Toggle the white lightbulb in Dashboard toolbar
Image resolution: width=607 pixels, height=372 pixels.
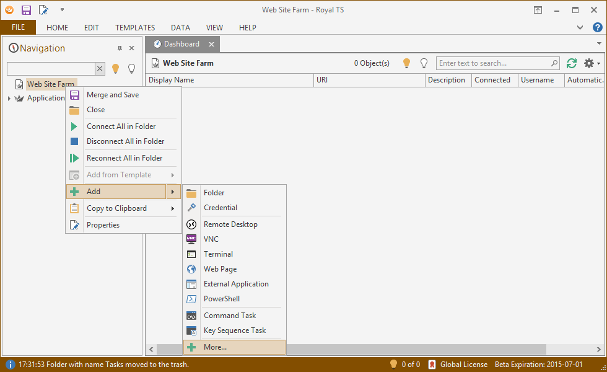(x=424, y=63)
